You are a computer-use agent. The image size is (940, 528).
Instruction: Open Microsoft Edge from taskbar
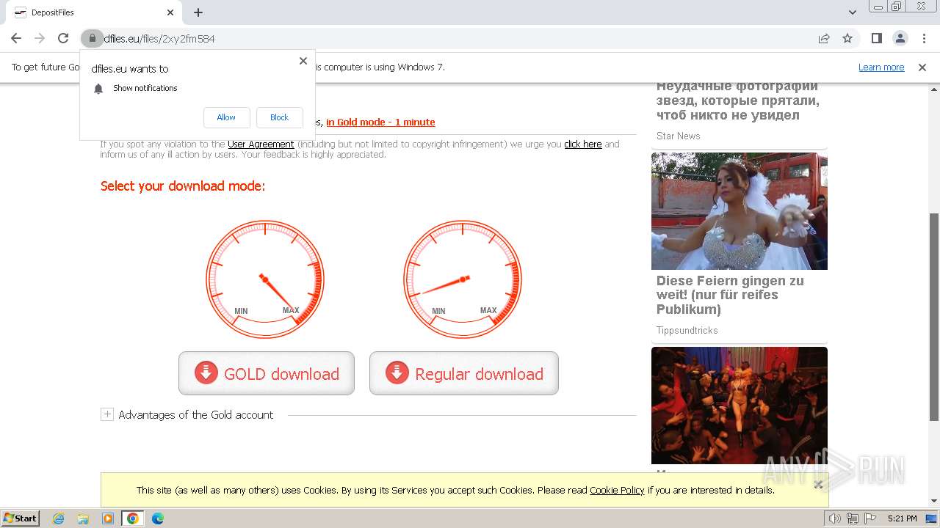[x=158, y=518]
